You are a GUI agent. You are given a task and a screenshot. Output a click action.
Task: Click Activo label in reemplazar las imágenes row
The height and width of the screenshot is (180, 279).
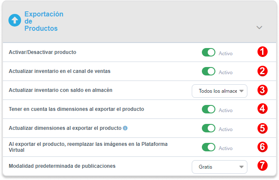[225, 148]
